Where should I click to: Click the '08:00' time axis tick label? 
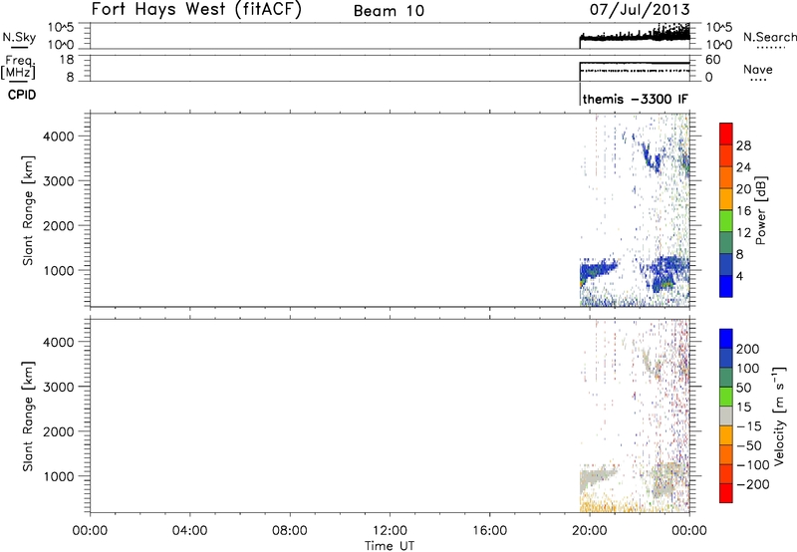click(290, 531)
